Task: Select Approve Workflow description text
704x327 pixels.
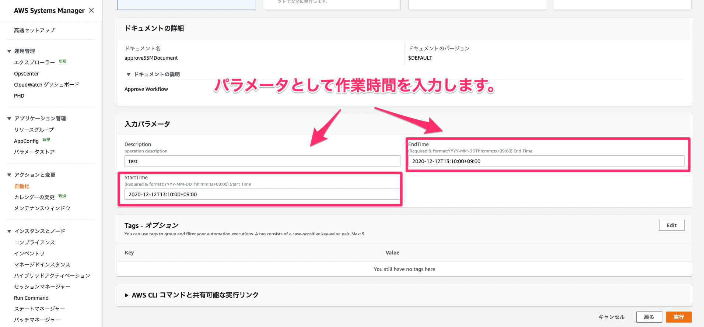Action: 146,89
